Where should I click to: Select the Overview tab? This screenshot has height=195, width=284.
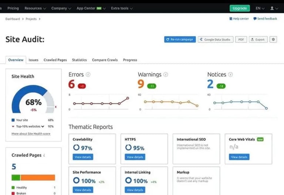16,60
